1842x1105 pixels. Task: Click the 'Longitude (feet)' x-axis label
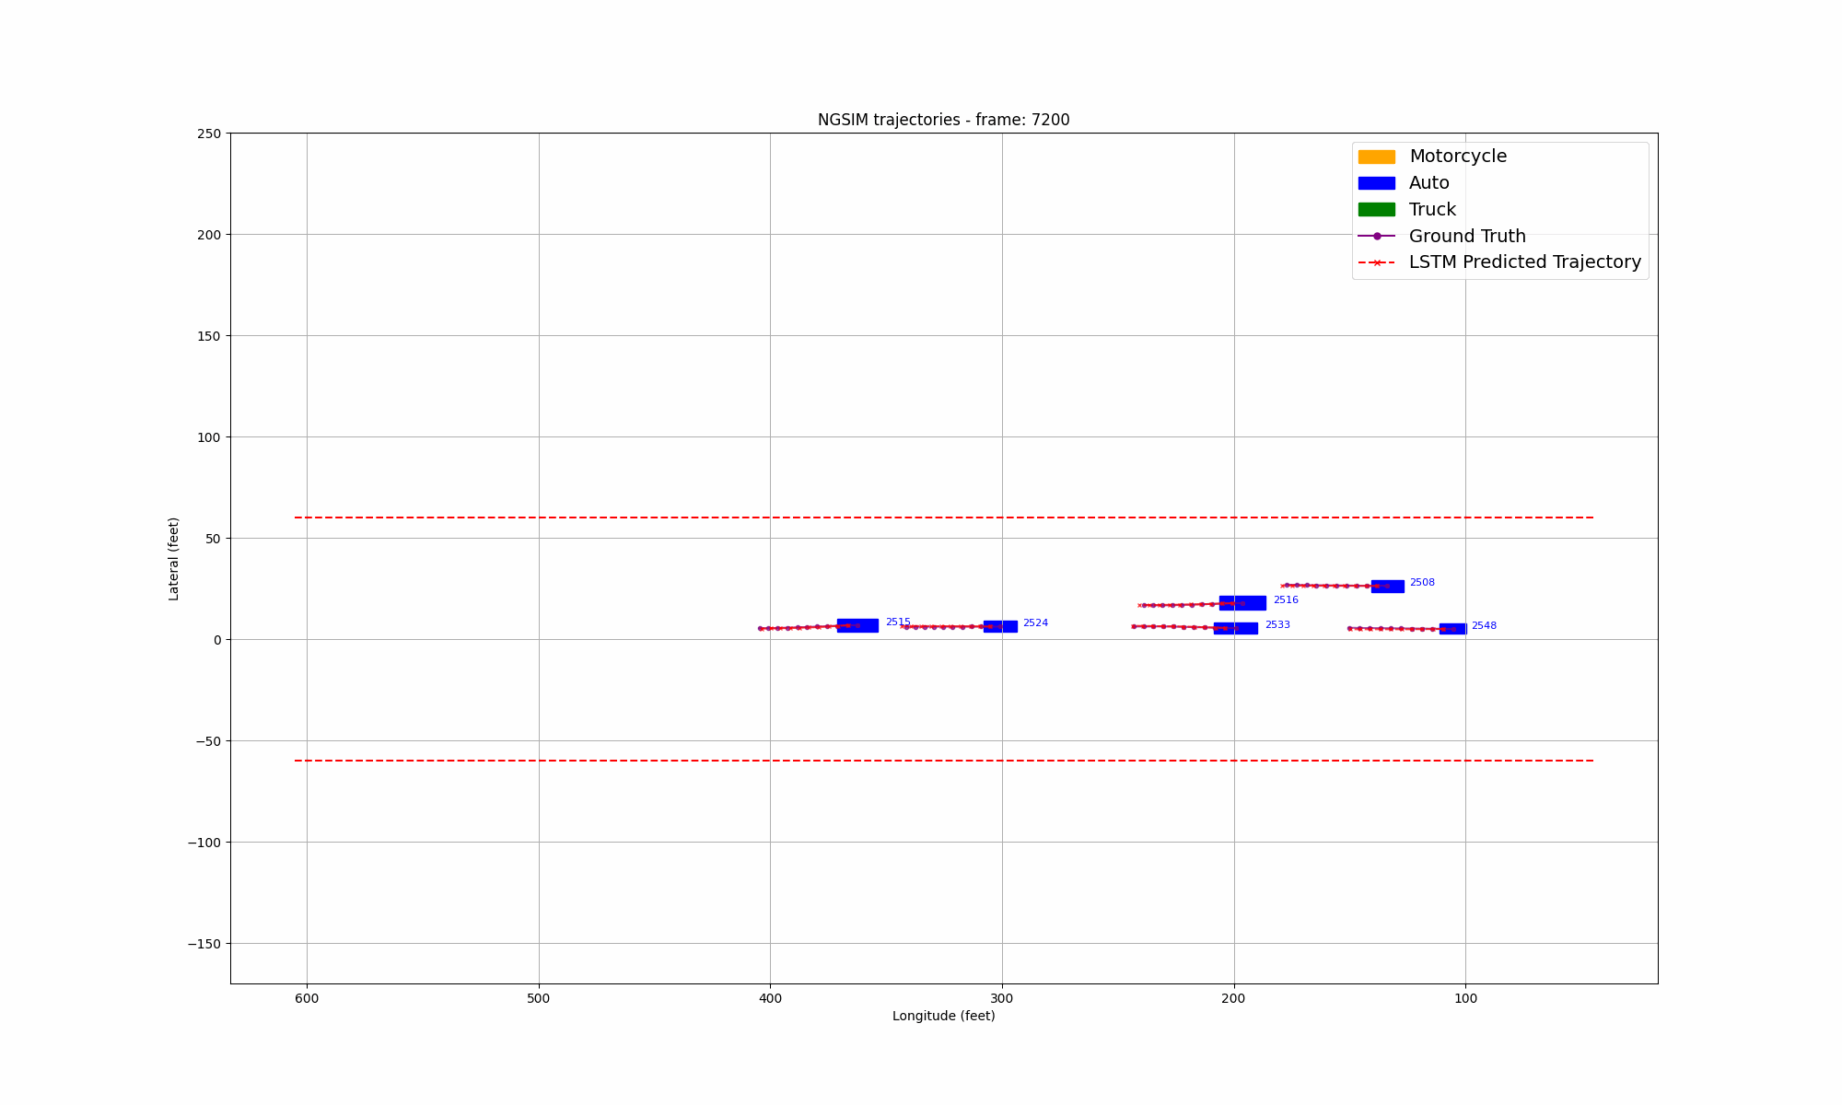[943, 1017]
